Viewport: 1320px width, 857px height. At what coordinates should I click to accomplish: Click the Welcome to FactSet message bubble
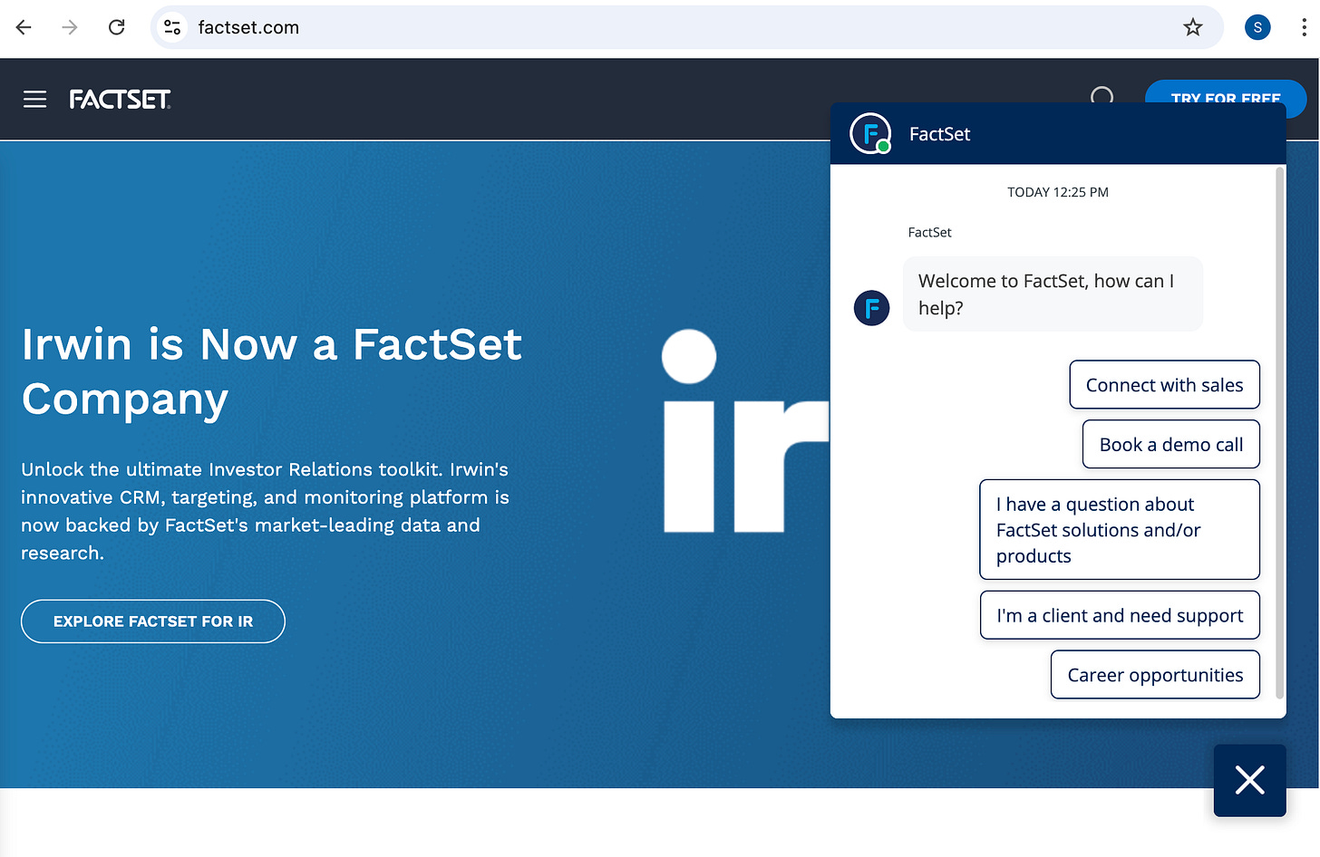tap(1053, 294)
